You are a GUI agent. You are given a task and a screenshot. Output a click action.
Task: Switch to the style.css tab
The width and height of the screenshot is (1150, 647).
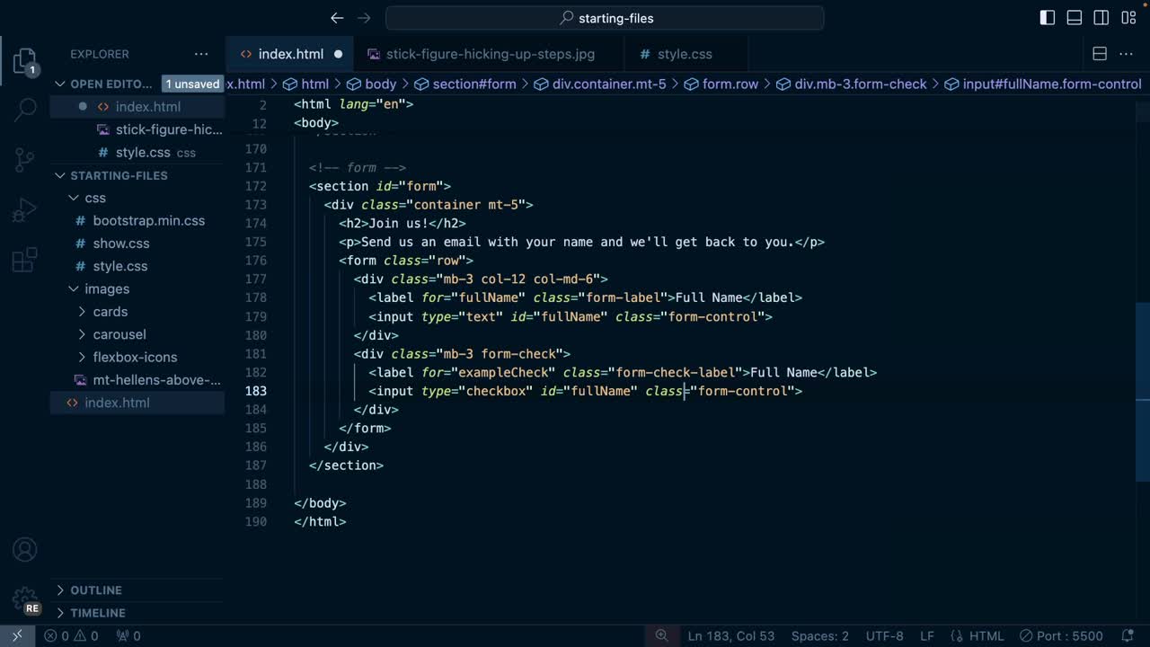684,54
